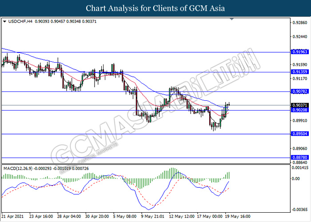
Task: Click the 5 May 08:00 time label
Action: pyautogui.click(x=125, y=216)
